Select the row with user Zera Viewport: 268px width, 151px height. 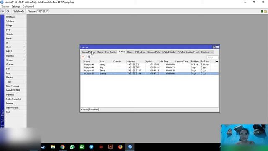(x=149, y=70)
